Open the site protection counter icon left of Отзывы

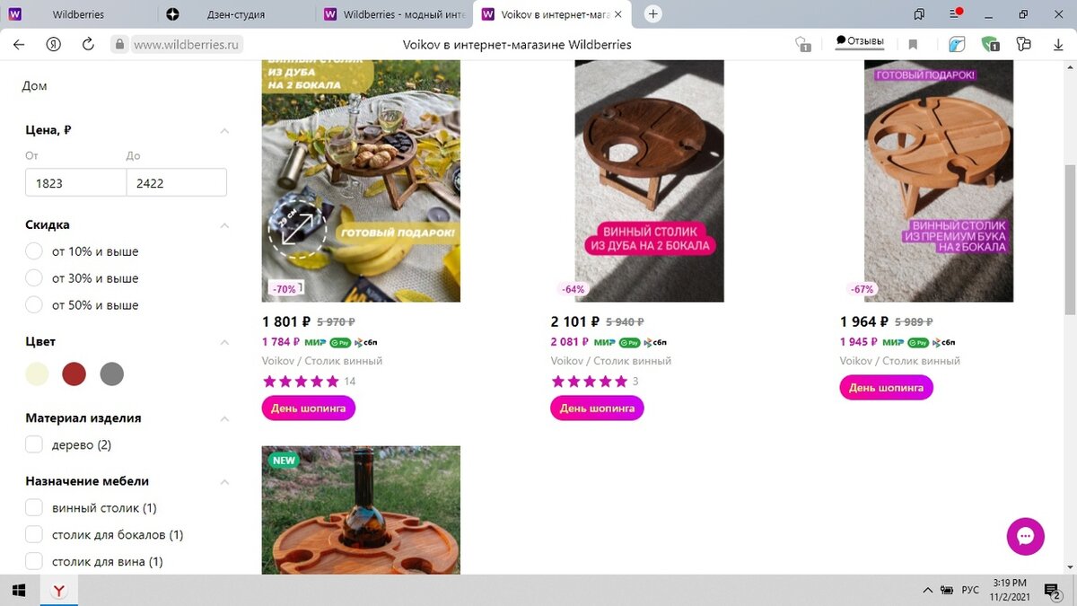tap(803, 44)
